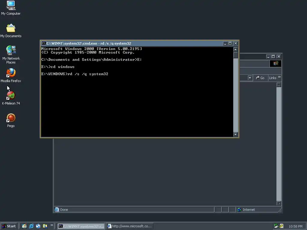Screen dimensions: 307x230
Task: Launch Internet Explorer from Quick Launch
Action: point(31,226)
